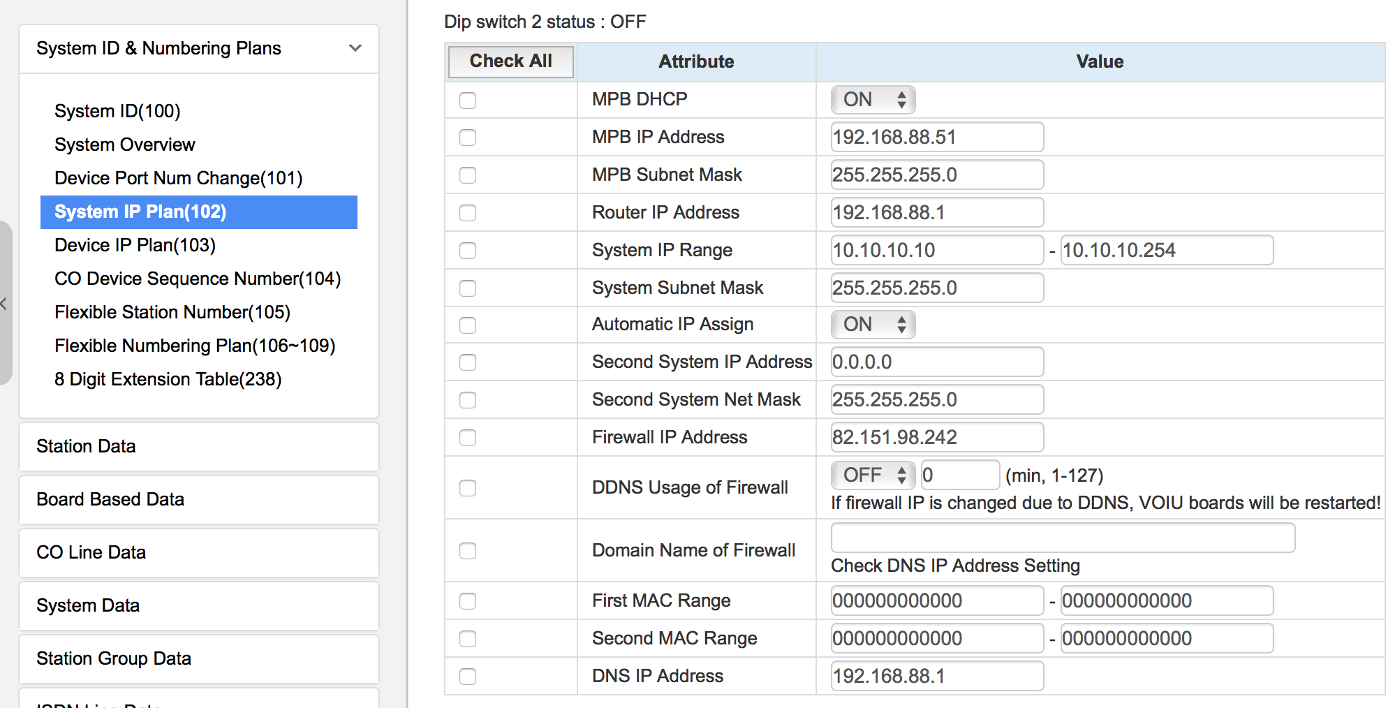Image resolution: width=1395 pixels, height=708 pixels.
Task: Check the Firewall IP Address row checkbox
Action: tap(468, 438)
